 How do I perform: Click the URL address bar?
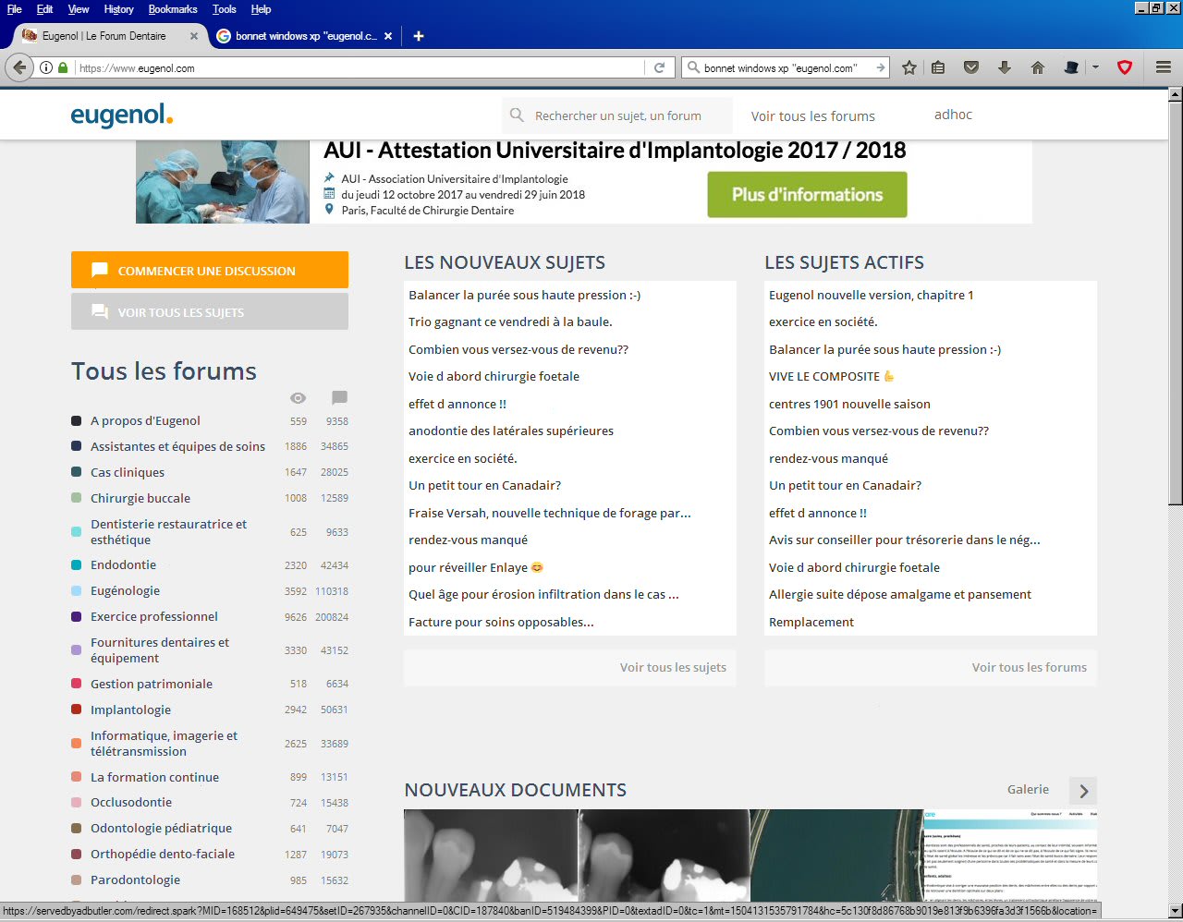[x=360, y=67]
